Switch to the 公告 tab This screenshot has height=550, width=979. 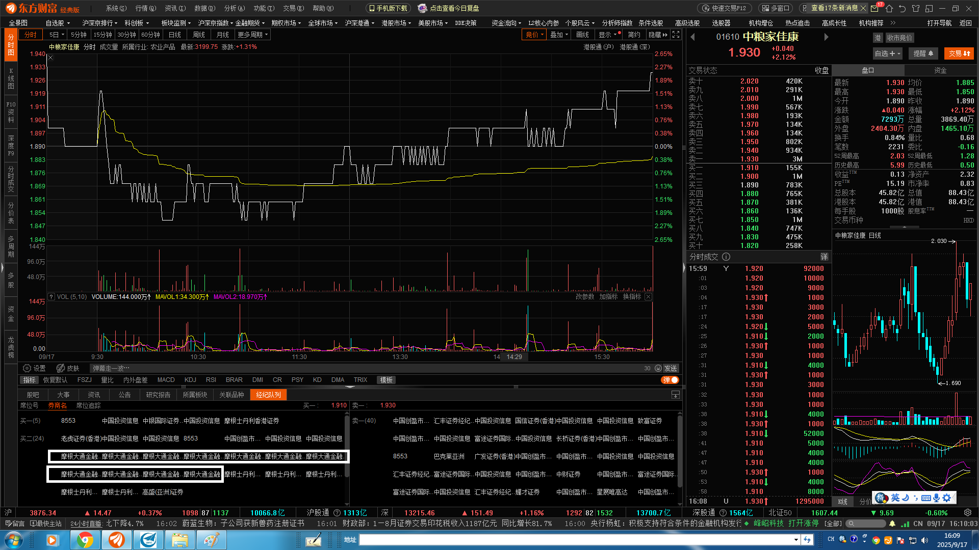pos(124,395)
